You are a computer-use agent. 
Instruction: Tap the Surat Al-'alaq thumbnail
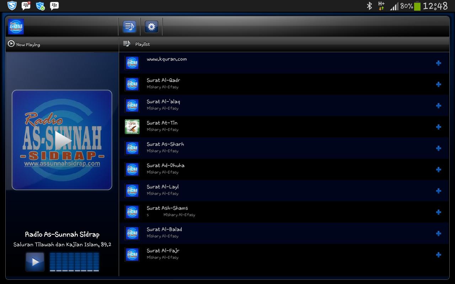pos(132,105)
